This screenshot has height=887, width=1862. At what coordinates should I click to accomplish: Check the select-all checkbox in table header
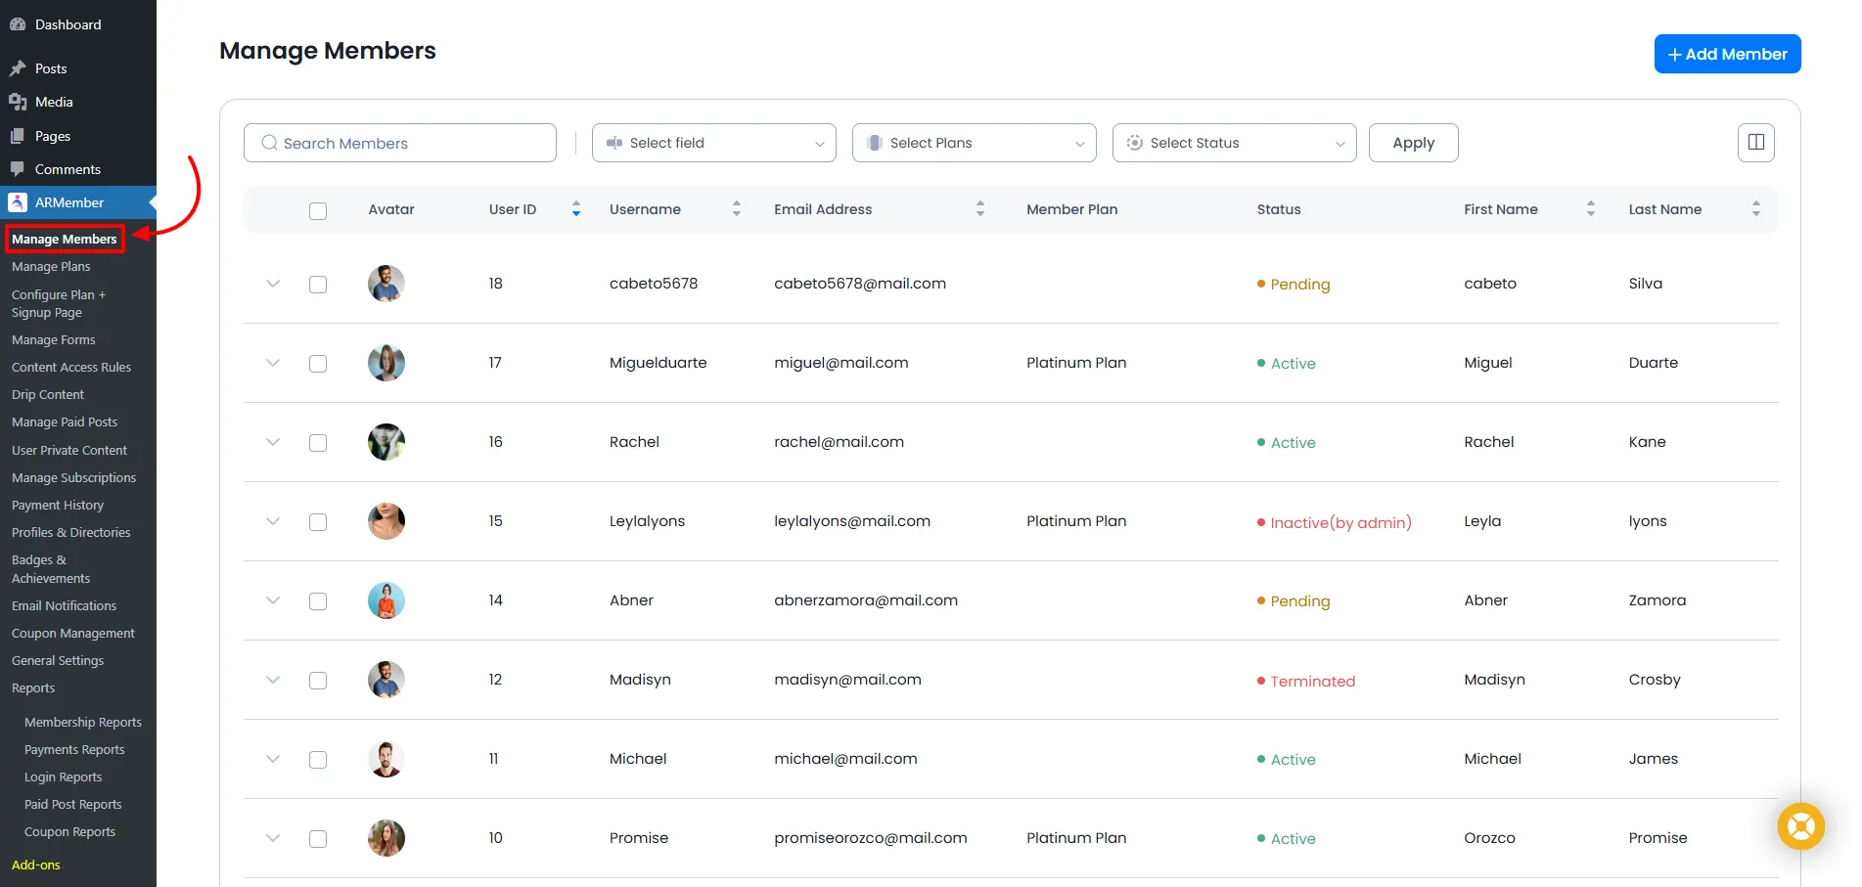[318, 210]
